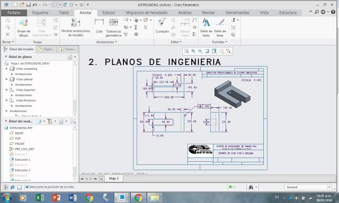Select the Hoja 1 sheet tab
The height and width of the screenshot is (203, 339).
(114, 178)
